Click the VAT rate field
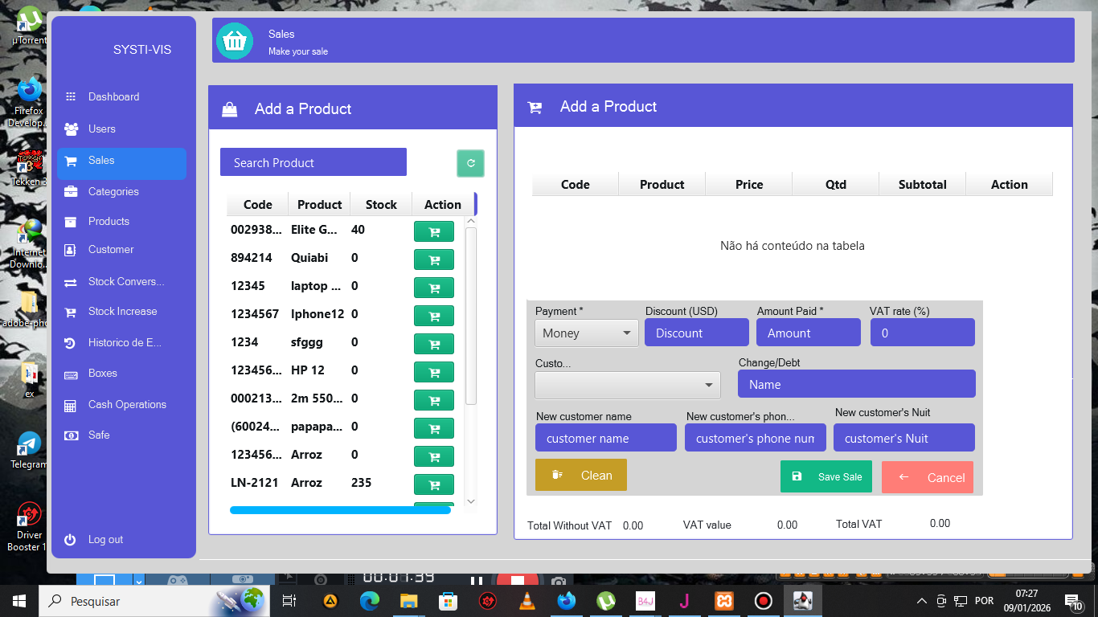1098x617 pixels. point(923,333)
